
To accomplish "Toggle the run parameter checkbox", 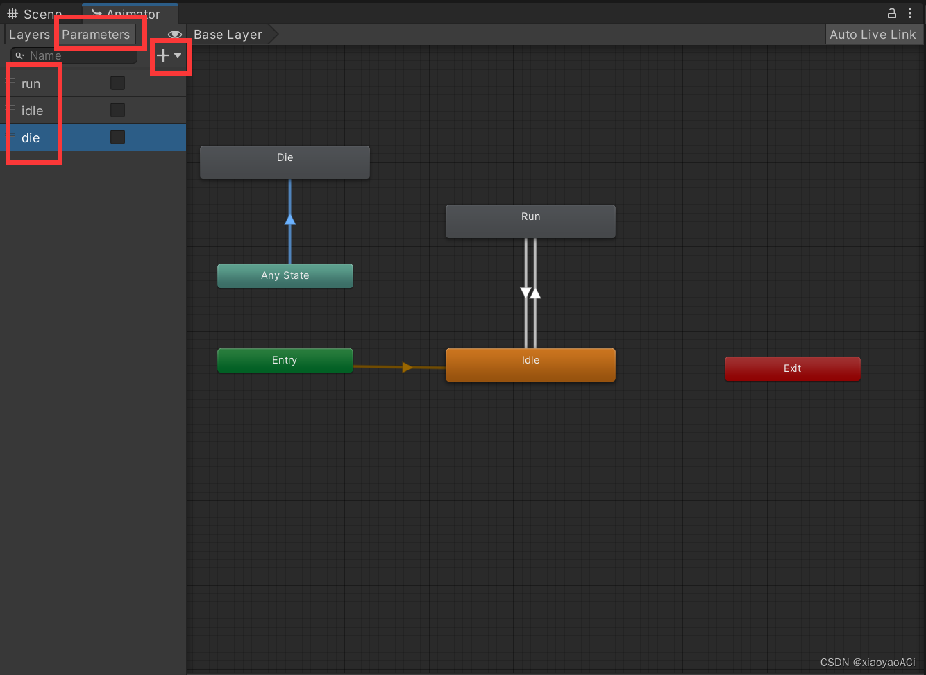I will 117,82.
